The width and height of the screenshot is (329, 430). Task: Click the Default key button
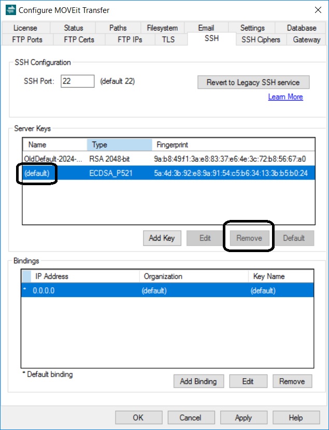coord(294,238)
